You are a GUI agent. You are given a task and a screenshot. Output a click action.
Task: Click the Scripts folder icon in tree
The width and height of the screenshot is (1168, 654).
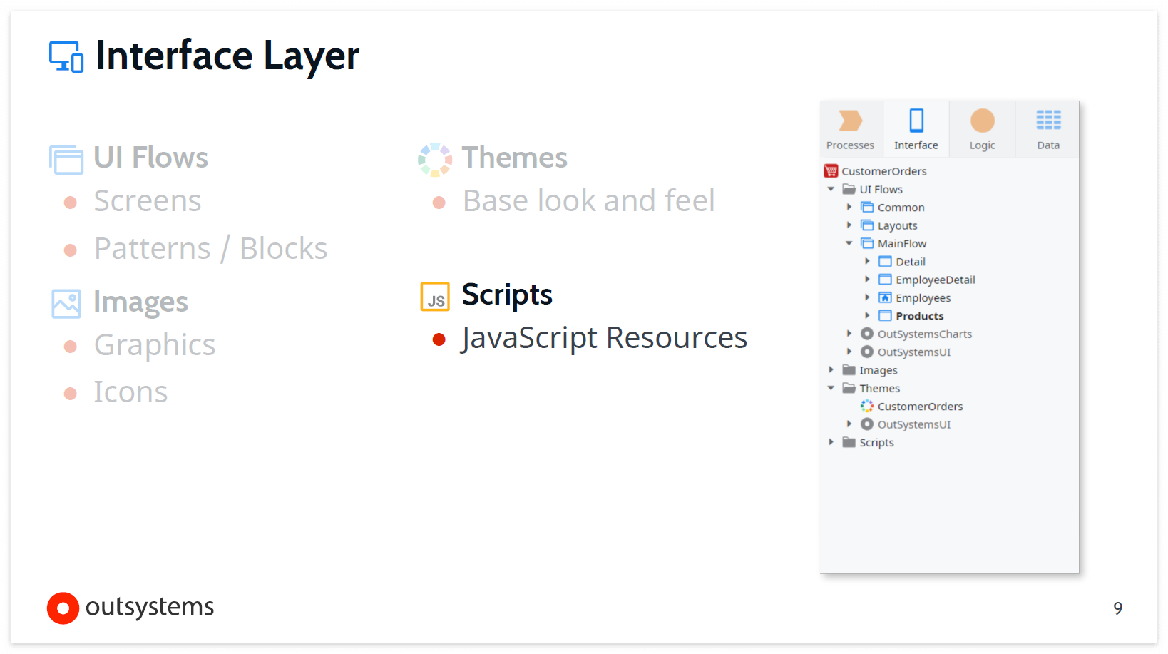849,442
